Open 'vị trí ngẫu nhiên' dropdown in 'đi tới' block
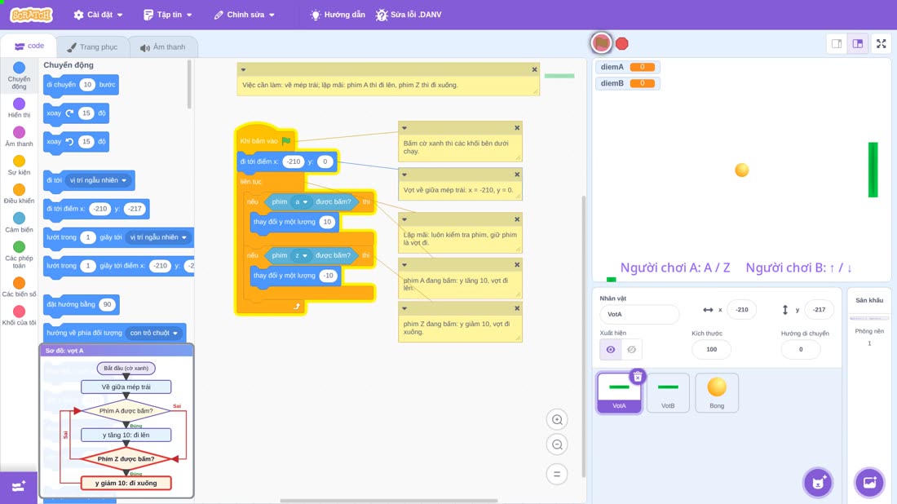The height and width of the screenshot is (504, 897). pos(98,180)
